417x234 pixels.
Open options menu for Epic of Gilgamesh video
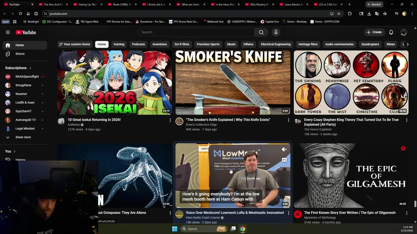pos(407,213)
